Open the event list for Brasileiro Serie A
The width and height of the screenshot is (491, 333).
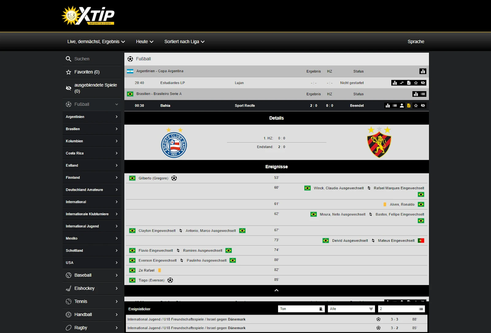(423, 94)
